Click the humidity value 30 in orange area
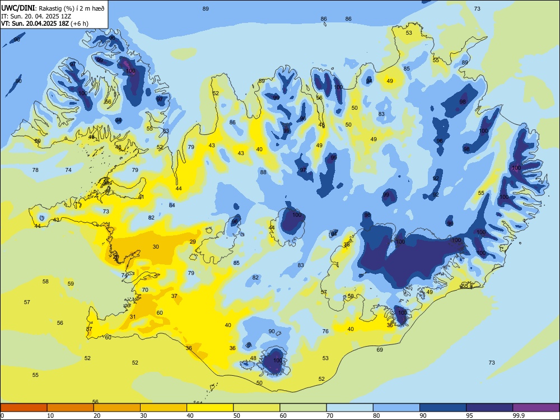 point(156,247)
